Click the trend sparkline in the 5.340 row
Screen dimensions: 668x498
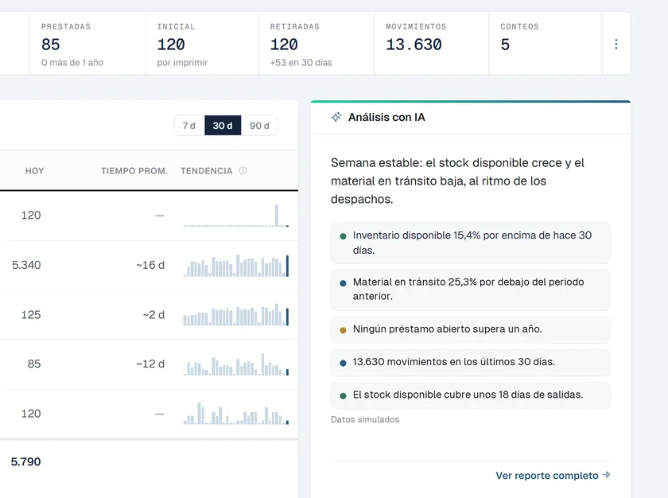236,266
